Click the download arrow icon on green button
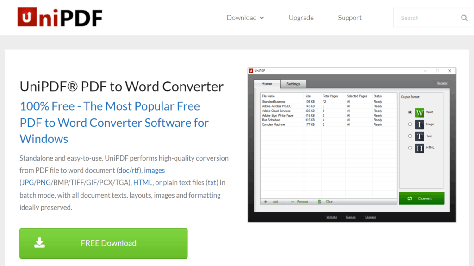Viewport: 474px width, 266px height. coord(40,243)
